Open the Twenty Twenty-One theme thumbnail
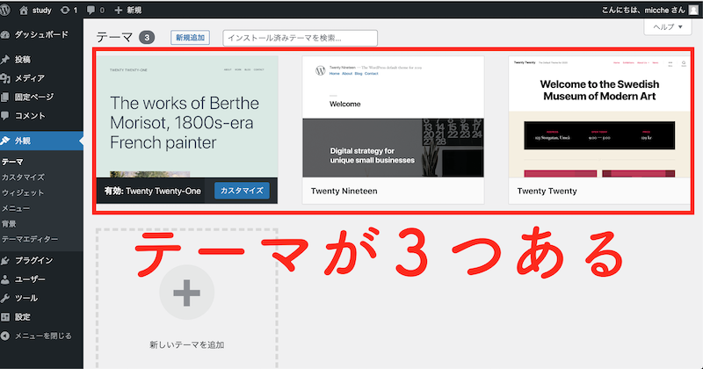Screen dimensions: 703x369 point(187,117)
